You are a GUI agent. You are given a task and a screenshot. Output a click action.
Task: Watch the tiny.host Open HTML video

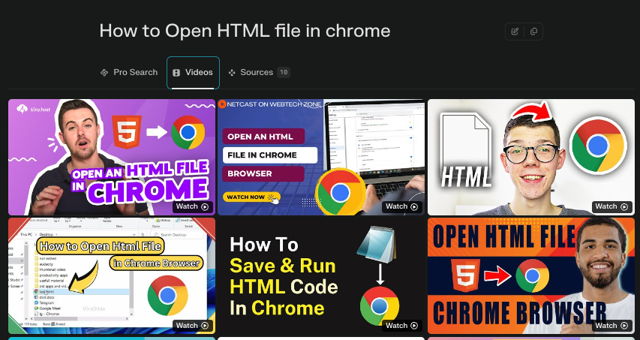[193, 206]
